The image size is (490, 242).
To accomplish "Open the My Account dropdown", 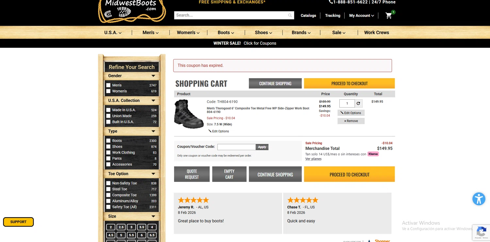I will [361, 15].
